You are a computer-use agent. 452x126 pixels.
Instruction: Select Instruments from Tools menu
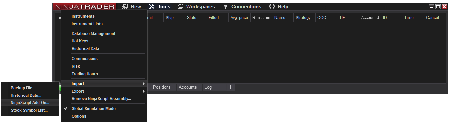pyautogui.click(x=83, y=16)
